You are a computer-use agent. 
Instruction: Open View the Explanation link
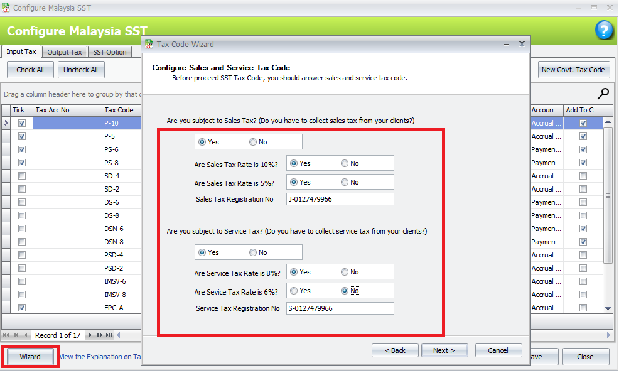click(100, 357)
